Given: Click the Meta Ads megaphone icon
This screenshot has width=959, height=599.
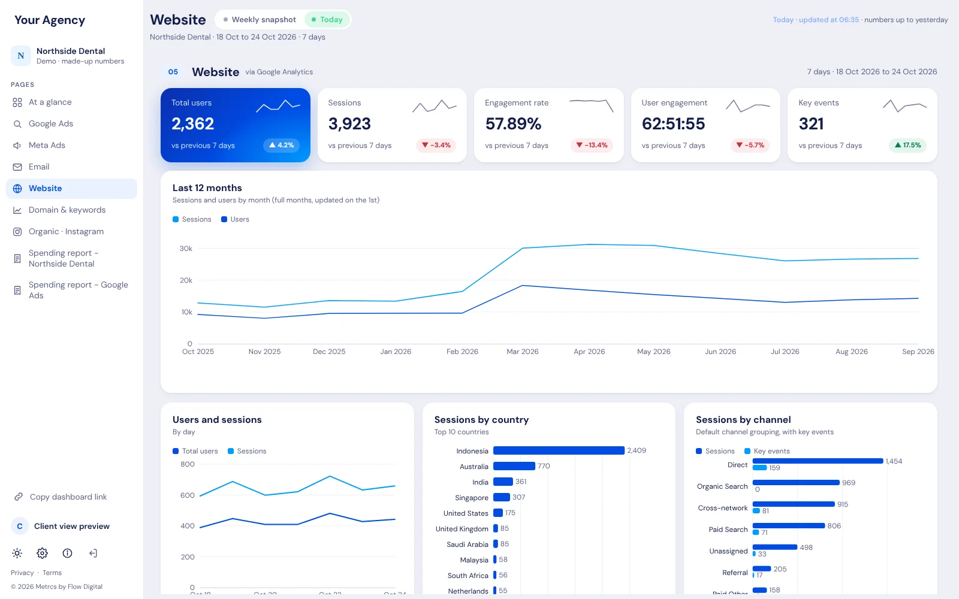Looking at the screenshot, I should (17, 146).
